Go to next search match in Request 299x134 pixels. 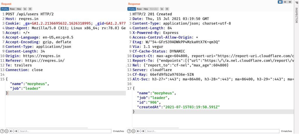coord(16,131)
